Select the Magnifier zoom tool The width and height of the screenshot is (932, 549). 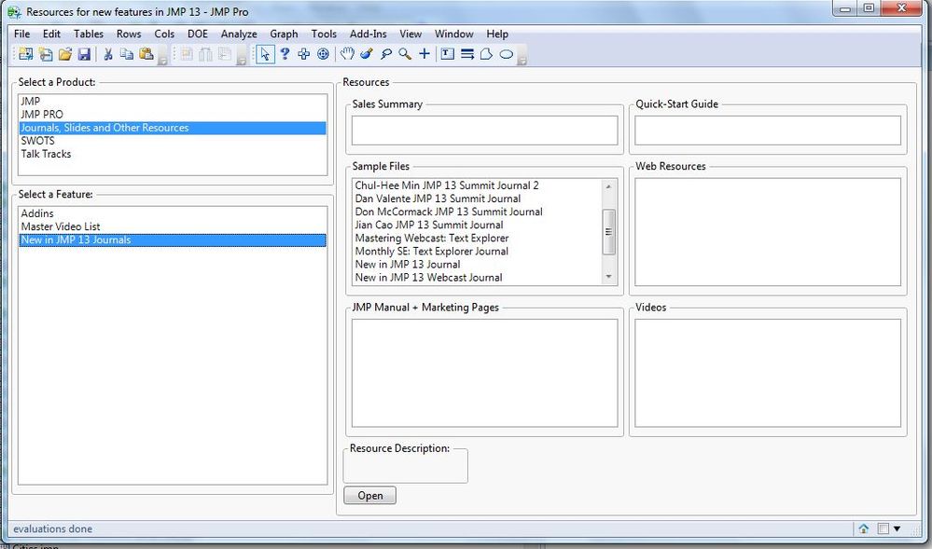pos(405,54)
